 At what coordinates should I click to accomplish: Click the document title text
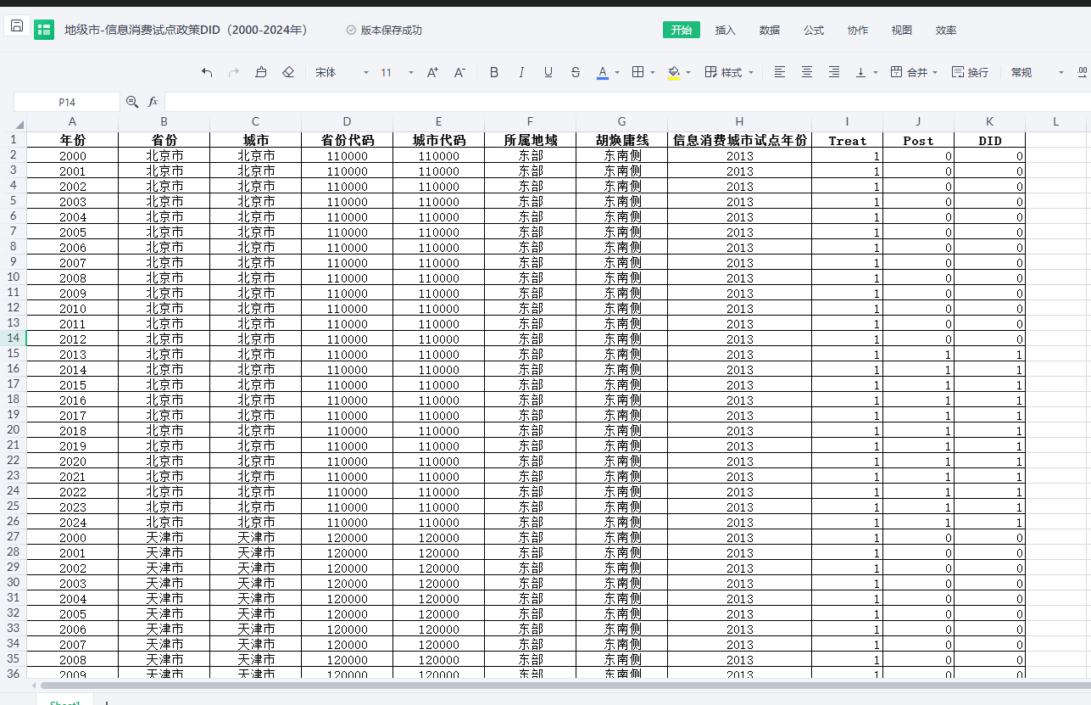tap(186, 31)
